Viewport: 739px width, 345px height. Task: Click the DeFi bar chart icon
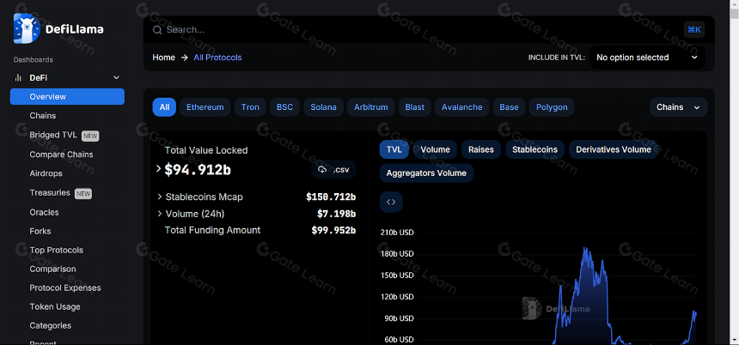[18, 77]
